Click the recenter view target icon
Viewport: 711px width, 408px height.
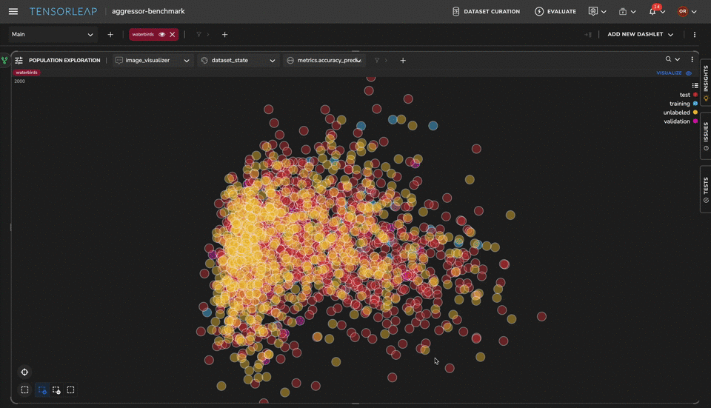coord(24,372)
